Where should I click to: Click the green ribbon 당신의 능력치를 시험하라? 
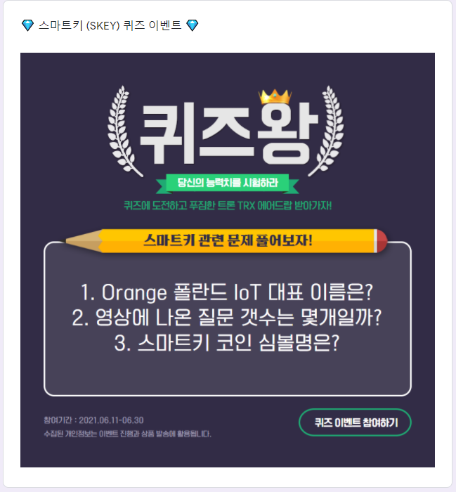click(x=228, y=183)
